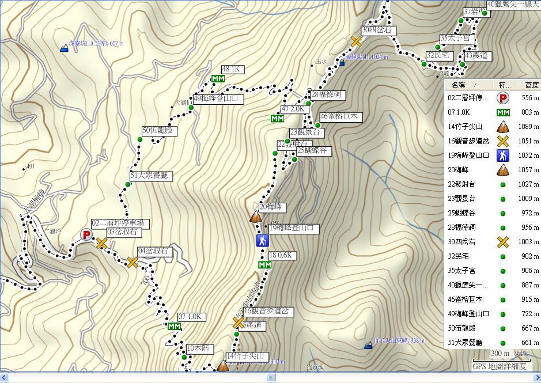Click the green dot at 46雀榕巨木 on map
This screenshot has width=541, height=383.
pos(317,125)
